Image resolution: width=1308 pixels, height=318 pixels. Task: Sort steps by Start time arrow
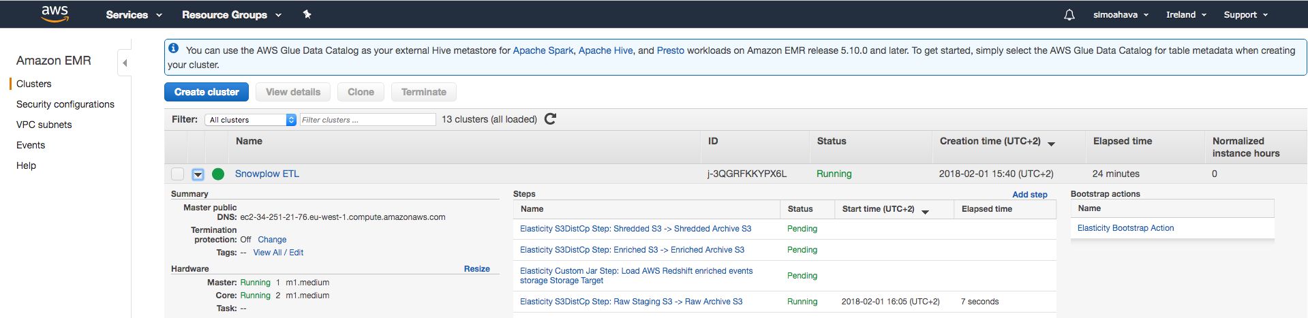[925, 212]
